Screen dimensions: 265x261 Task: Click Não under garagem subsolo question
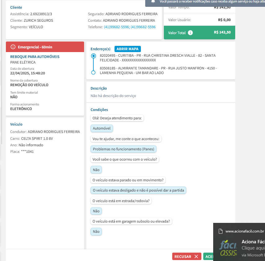pyautogui.click(x=96, y=232)
